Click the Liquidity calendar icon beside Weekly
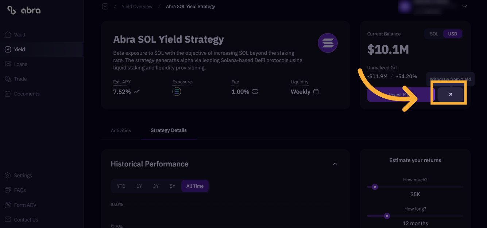The height and width of the screenshot is (228, 487). [x=316, y=92]
